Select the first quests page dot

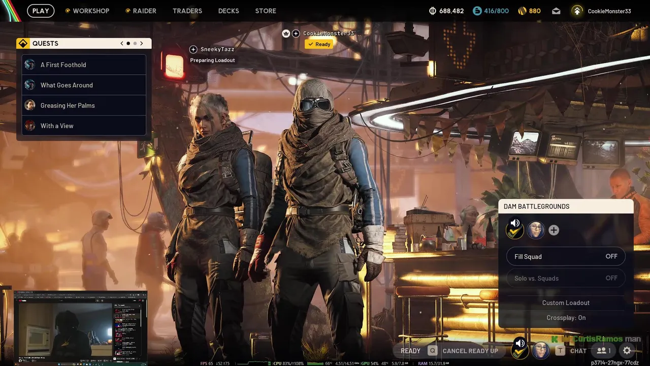128,44
